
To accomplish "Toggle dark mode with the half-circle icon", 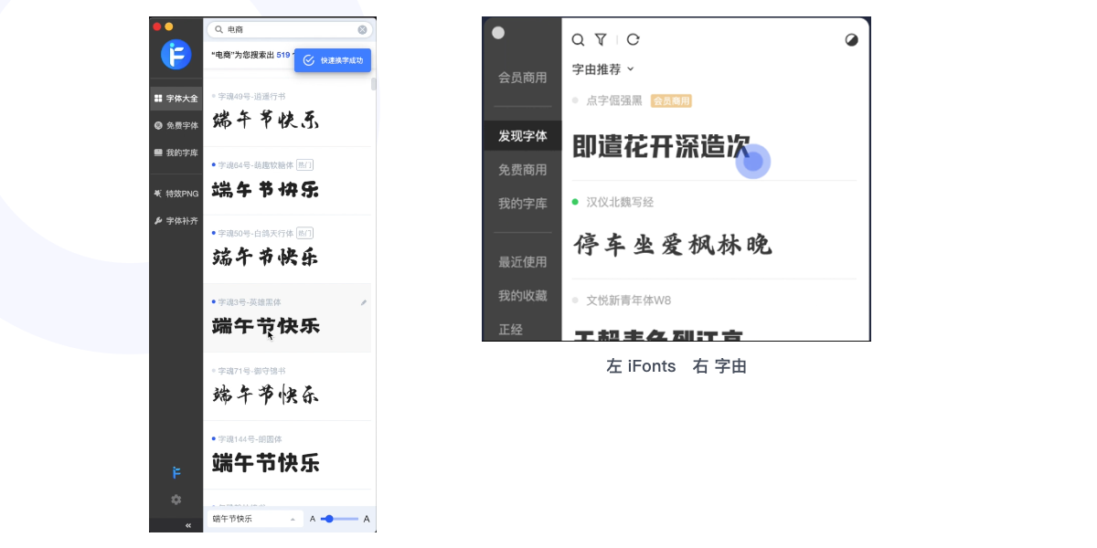I will pyautogui.click(x=851, y=40).
